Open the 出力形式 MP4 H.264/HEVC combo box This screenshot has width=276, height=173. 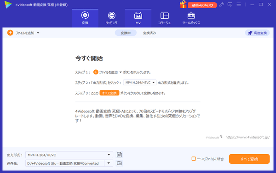69,155
